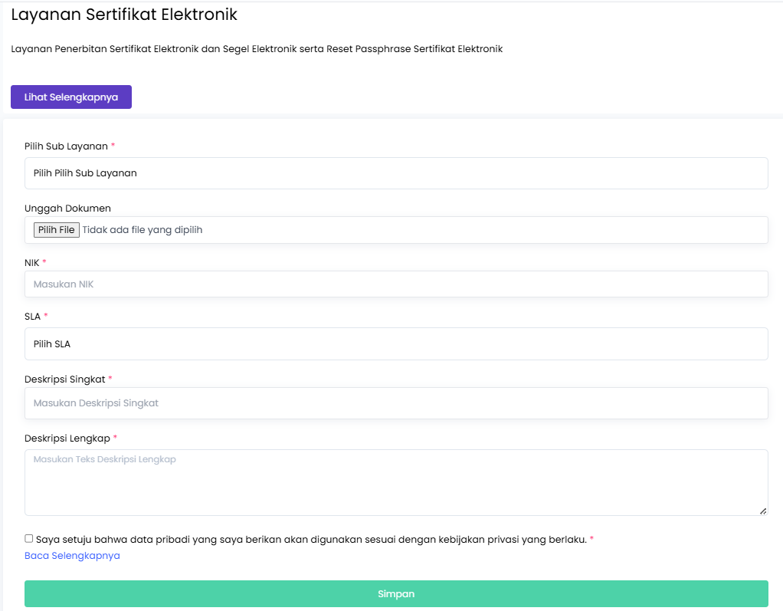The width and height of the screenshot is (783, 611).
Task: Click the Lihat Selengkapnya button
Action: 70,97
